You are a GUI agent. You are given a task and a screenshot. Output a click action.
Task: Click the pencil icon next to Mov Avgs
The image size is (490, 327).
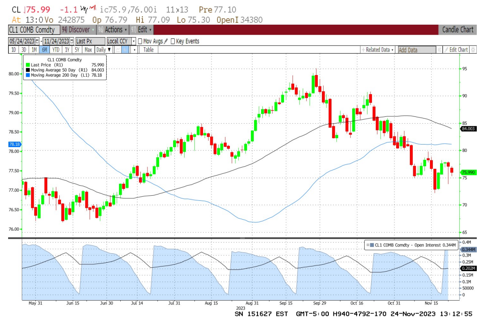pos(166,41)
